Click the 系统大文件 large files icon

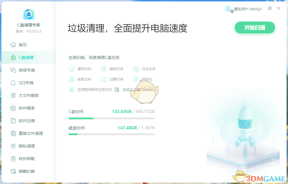(x=116, y=89)
